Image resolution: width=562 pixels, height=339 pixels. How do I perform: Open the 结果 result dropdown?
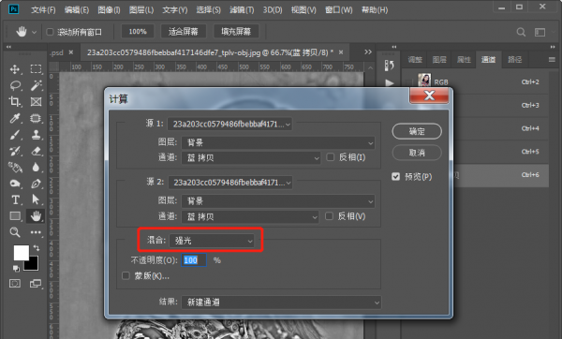point(281,302)
